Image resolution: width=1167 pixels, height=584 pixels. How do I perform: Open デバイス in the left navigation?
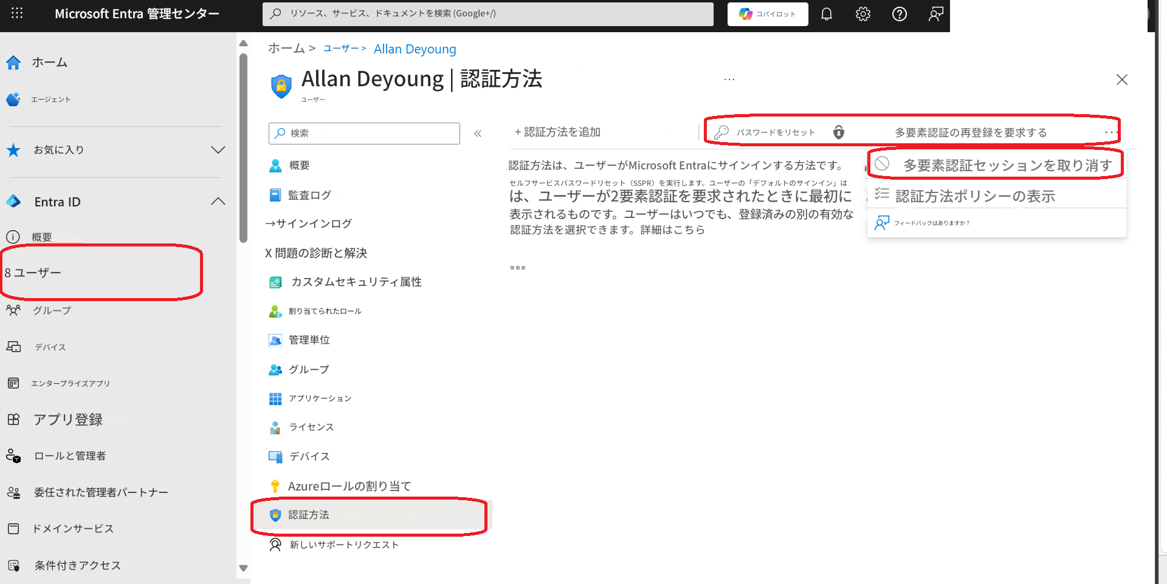click(50, 347)
